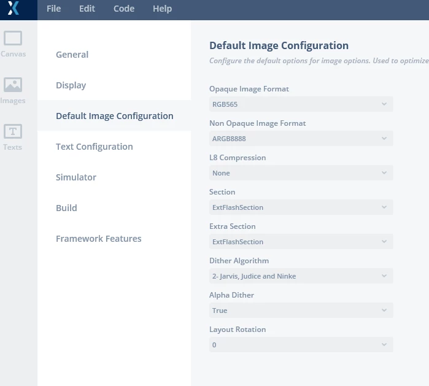This screenshot has height=386, width=429.
Task: Open the Help menu
Action: coord(162,9)
